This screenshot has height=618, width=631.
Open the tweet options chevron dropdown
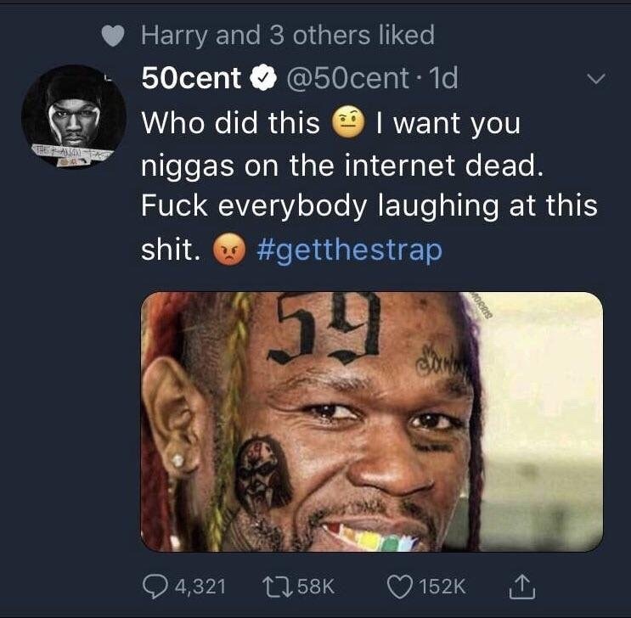pyautogui.click(x=597, y=79)
